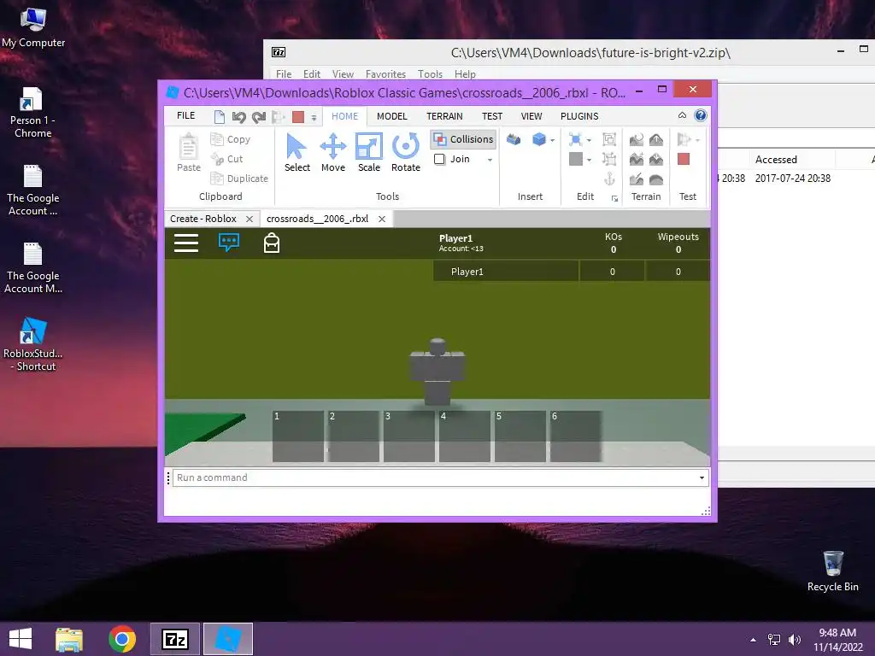Insert a Part using the blue cube

[x=539, y=139]
